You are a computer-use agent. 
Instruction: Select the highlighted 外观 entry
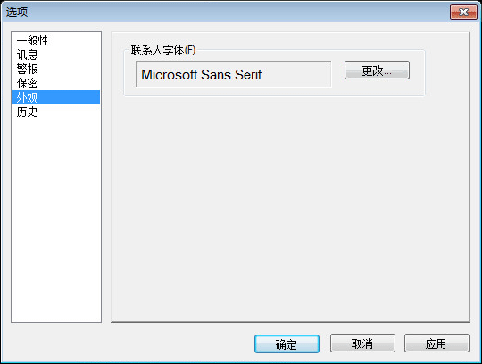(56, 97)
